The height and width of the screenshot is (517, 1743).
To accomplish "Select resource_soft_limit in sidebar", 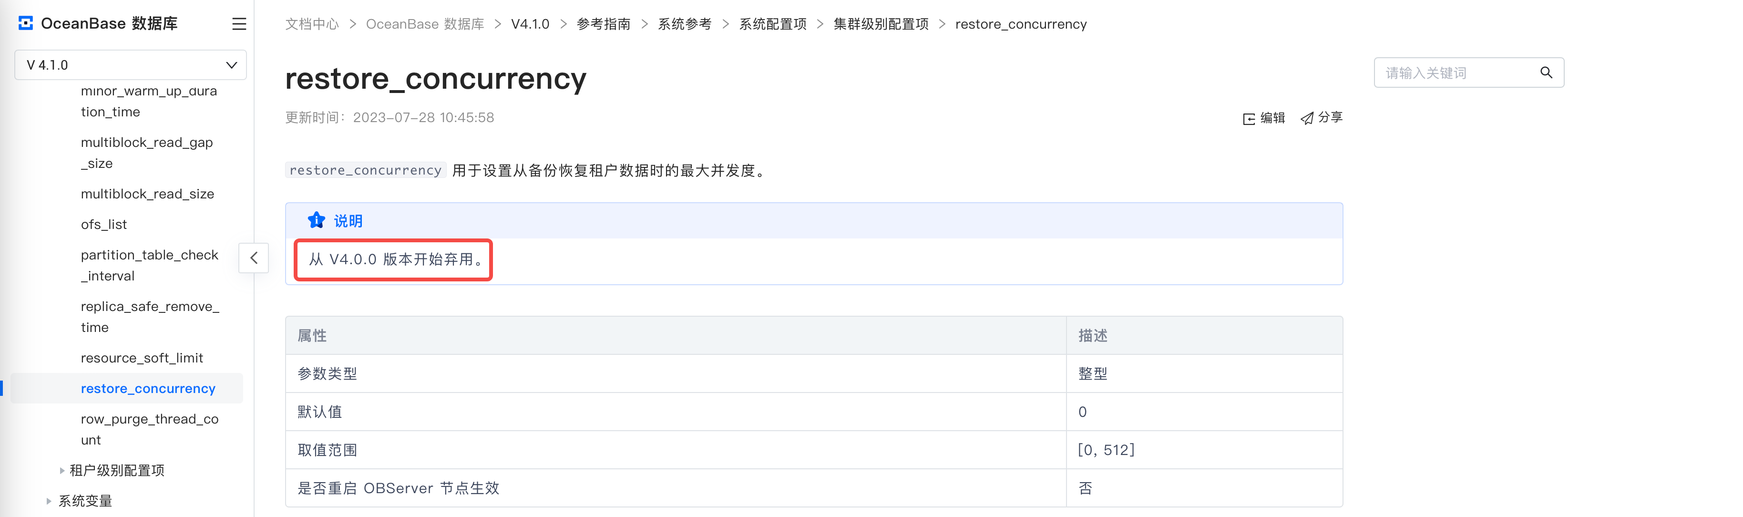I will 142,358.
